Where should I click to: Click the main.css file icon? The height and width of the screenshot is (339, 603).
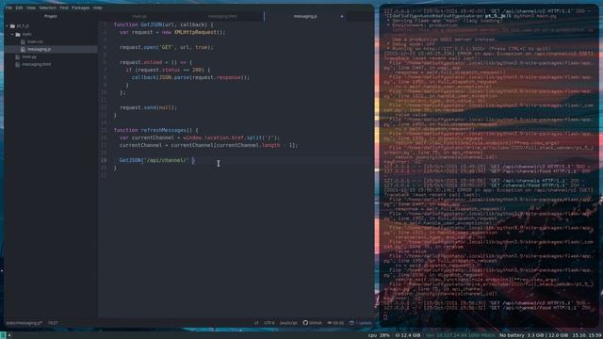coord(23,41)
